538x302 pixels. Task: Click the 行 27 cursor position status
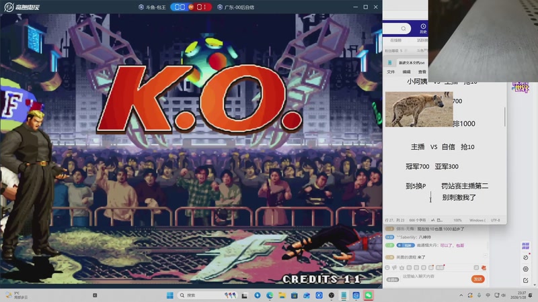[x=394, y=220]
